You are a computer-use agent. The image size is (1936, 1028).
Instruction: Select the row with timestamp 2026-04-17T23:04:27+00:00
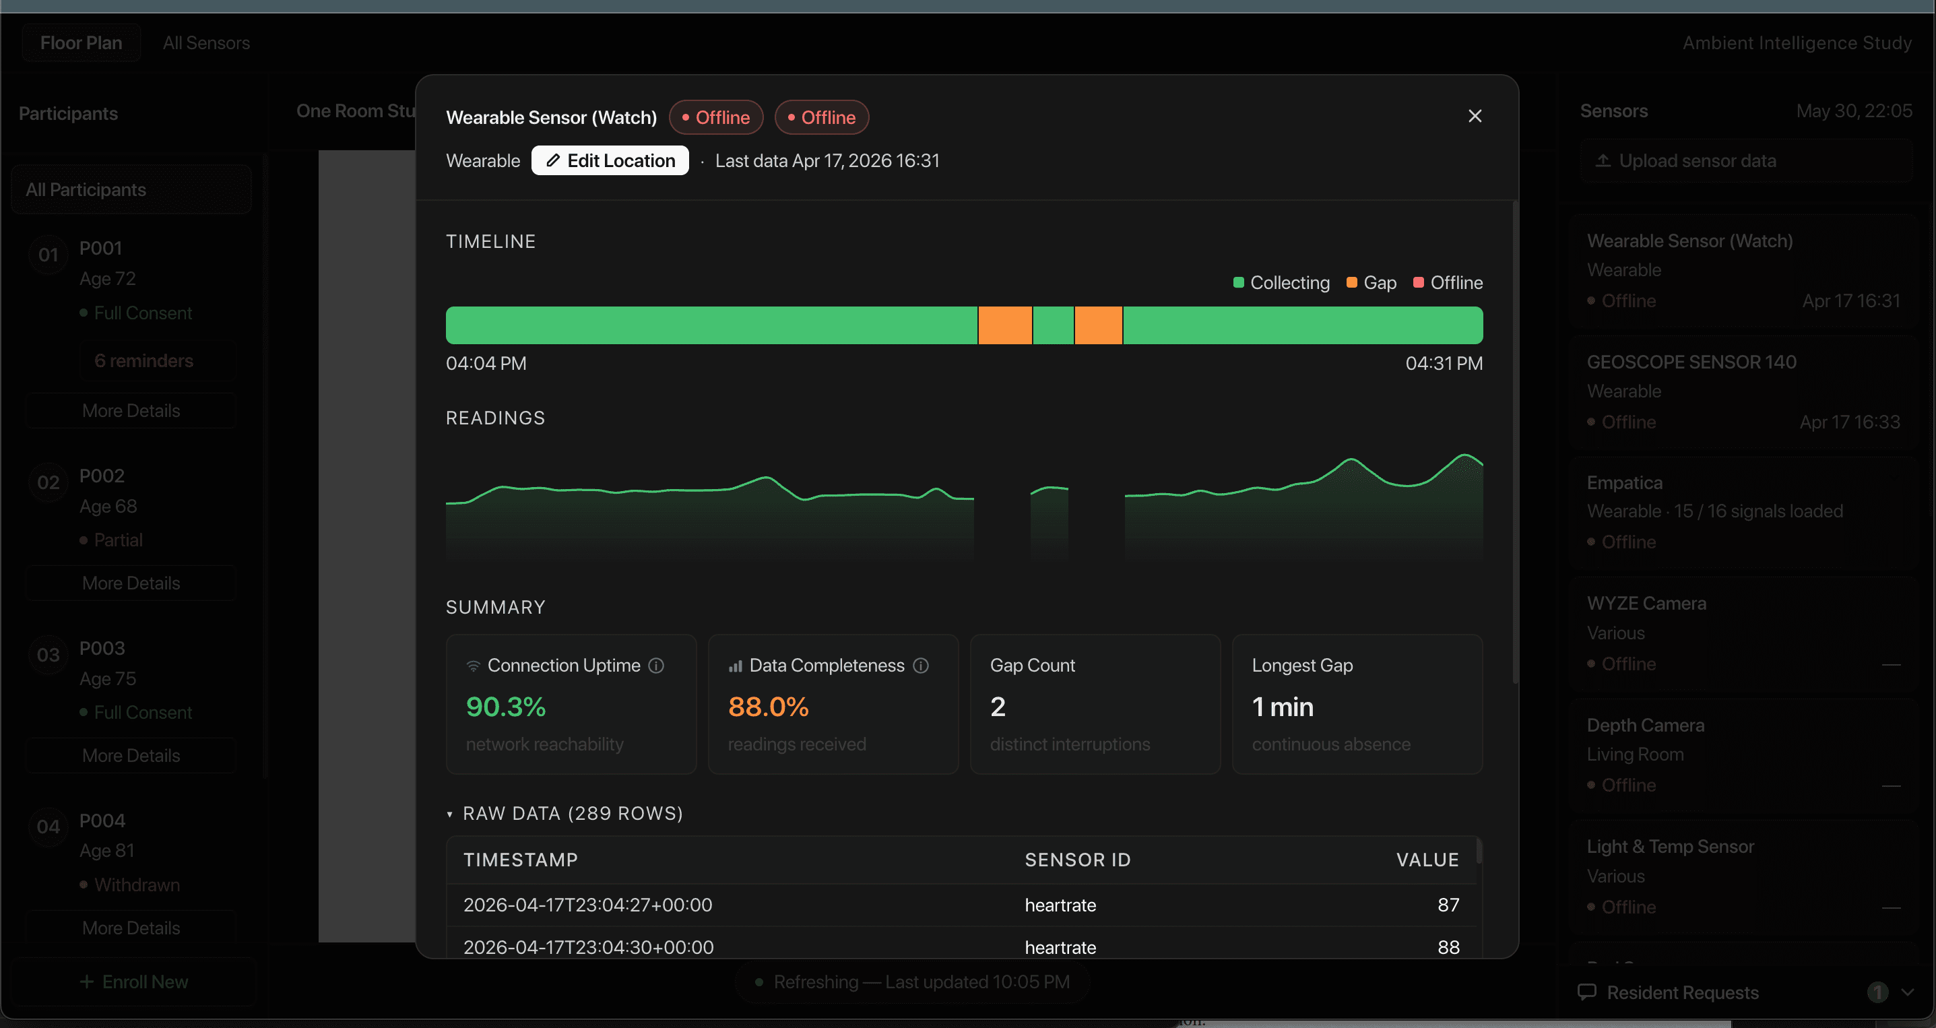tap(961, 905)
